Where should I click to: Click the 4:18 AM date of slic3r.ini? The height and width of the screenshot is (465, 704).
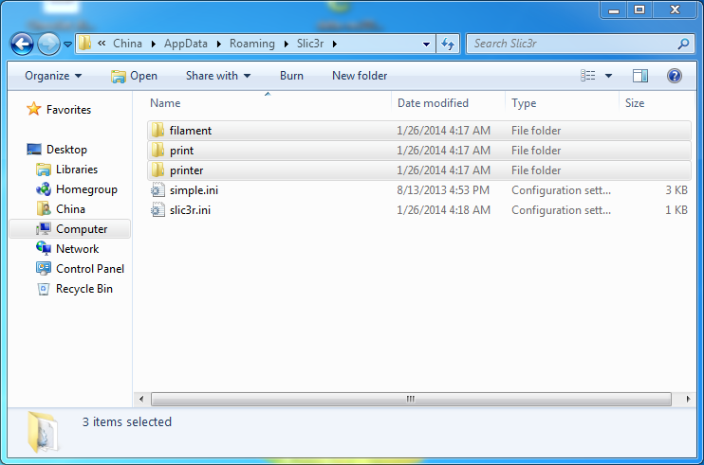coord(443,210)
